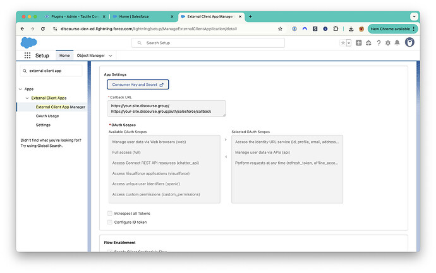
Task: Close the Plugins - Admin tab
Action: coord(104,16)
